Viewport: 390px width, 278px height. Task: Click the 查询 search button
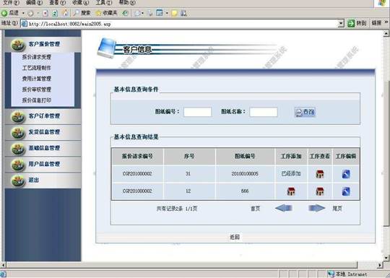coord(305,112)
